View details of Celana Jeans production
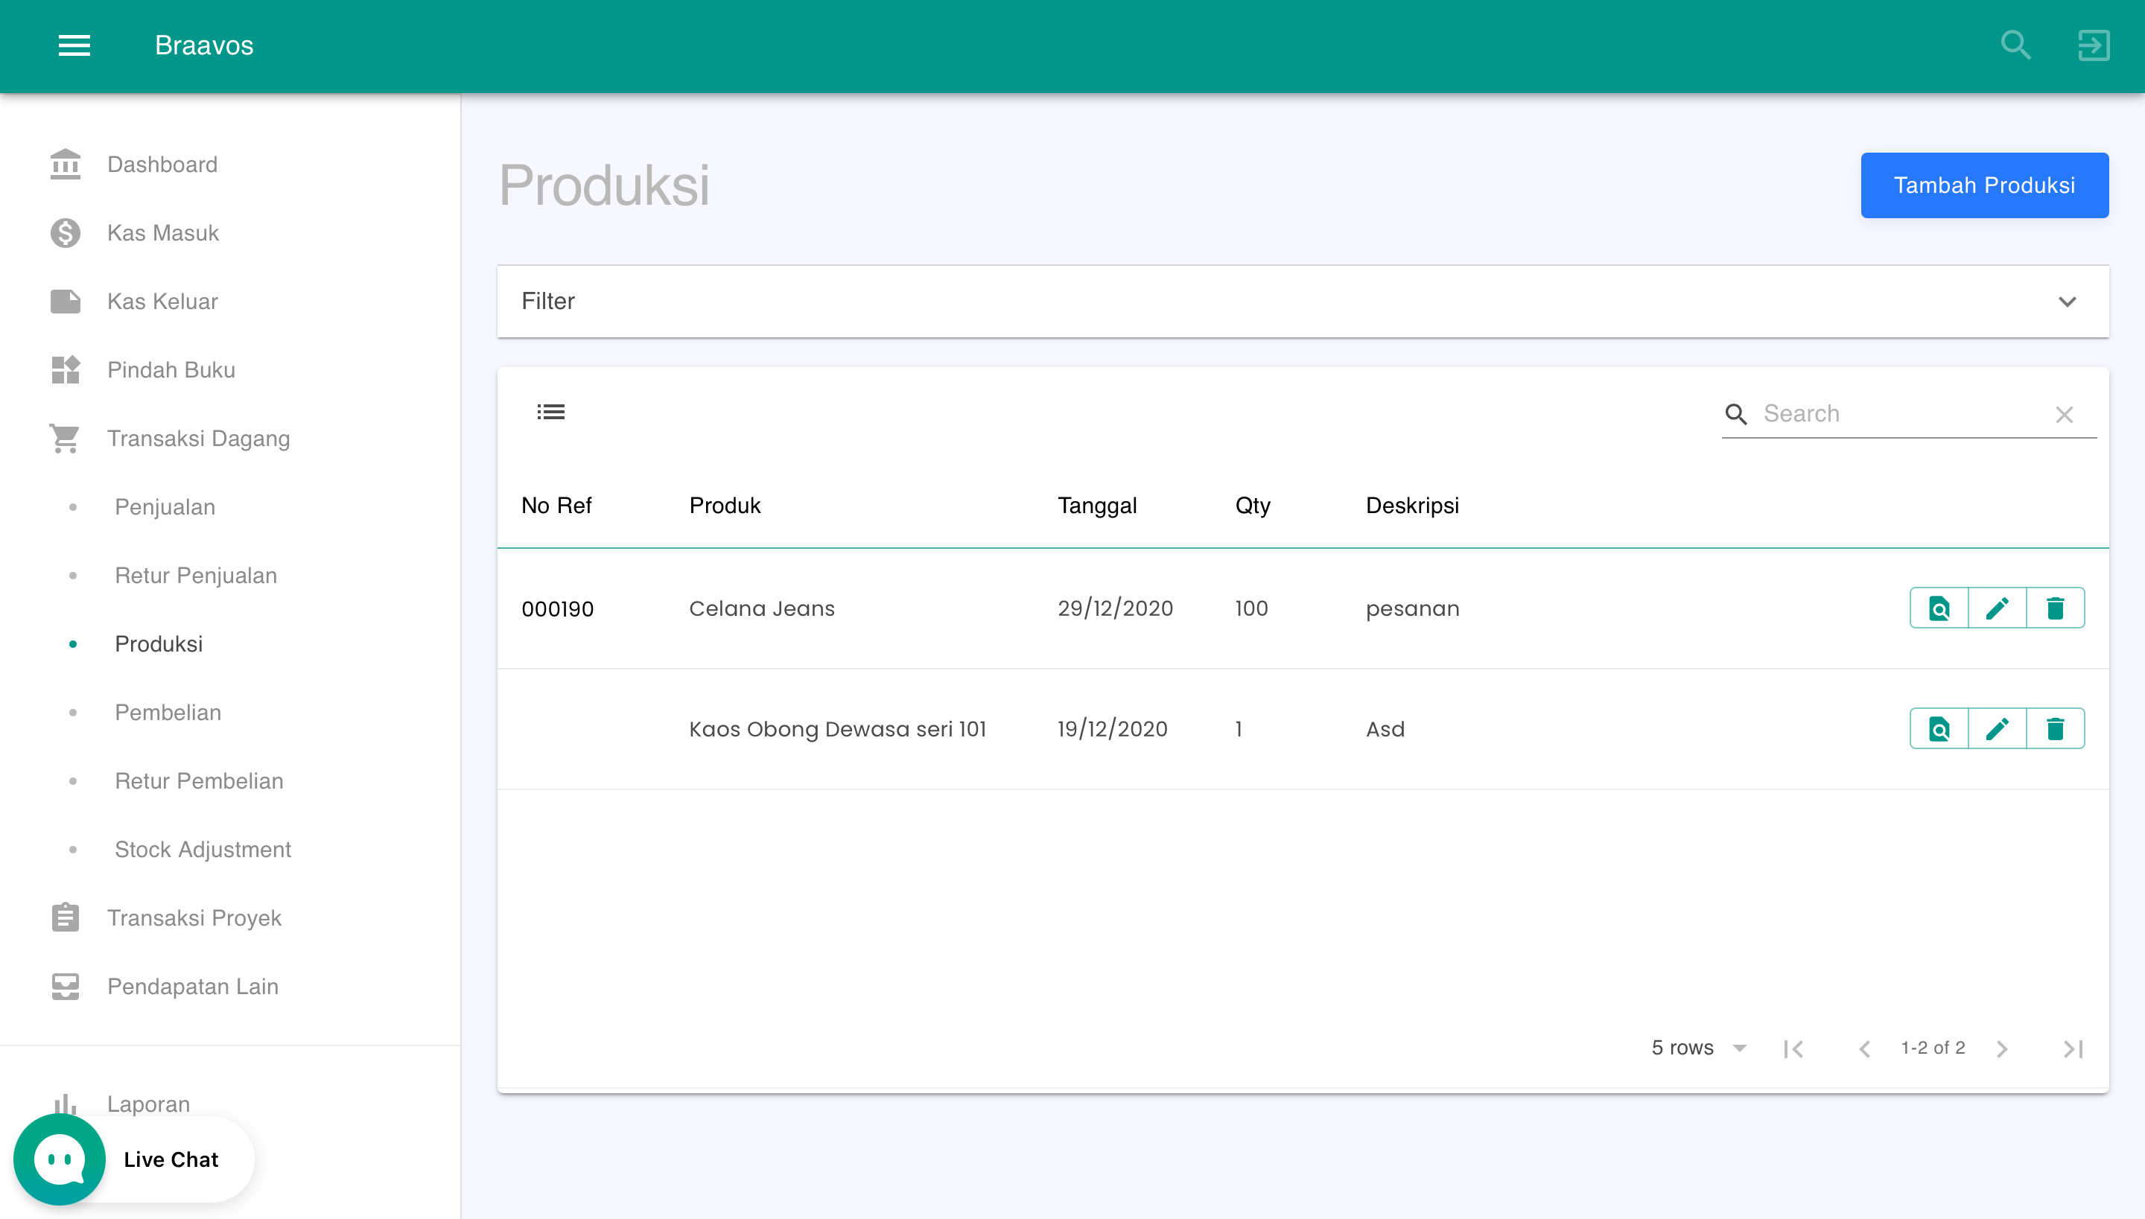The height and width of the screenshot is (1219, 2145). pos(1939,608)
